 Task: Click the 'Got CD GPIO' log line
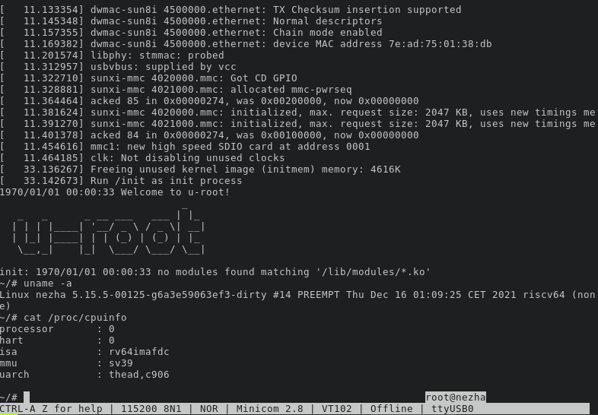[x=148, y=78]
